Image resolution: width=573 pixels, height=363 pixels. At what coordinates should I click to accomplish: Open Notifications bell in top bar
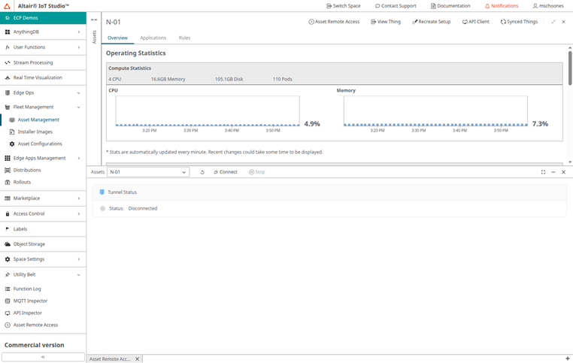(x=487, y=6)
